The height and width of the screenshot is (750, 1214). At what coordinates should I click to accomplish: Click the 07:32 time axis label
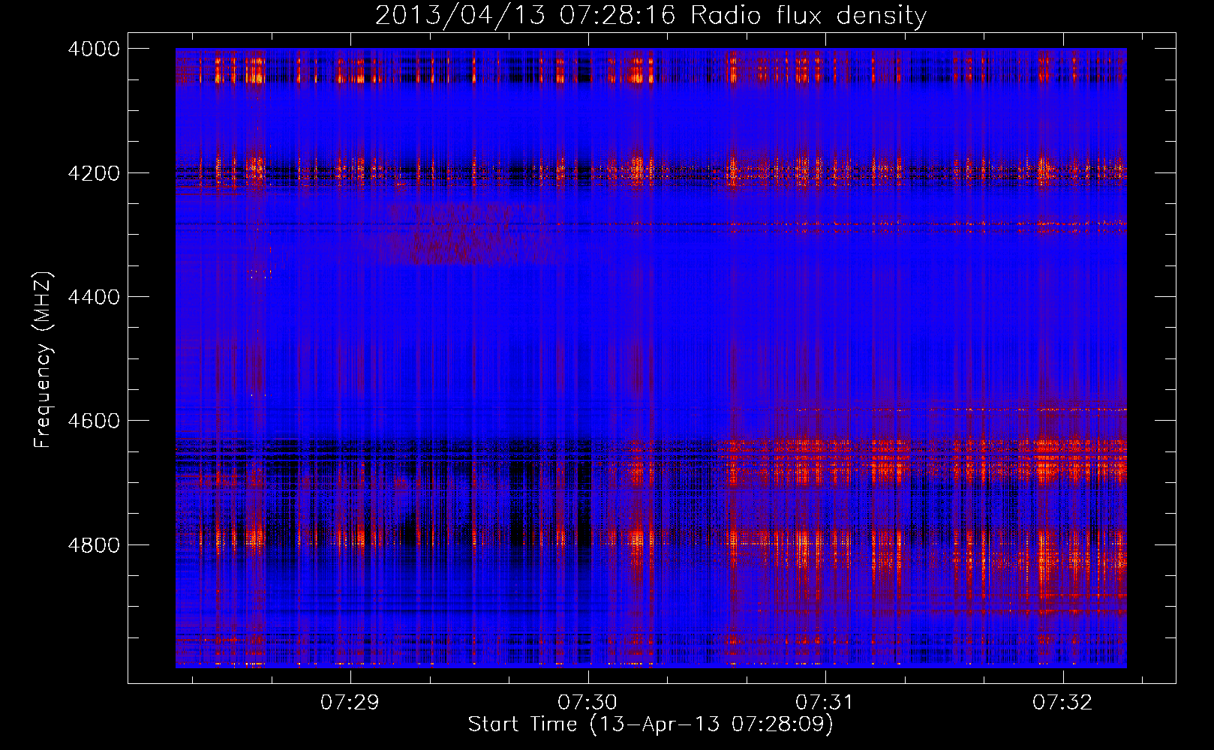pos(1062,702)
